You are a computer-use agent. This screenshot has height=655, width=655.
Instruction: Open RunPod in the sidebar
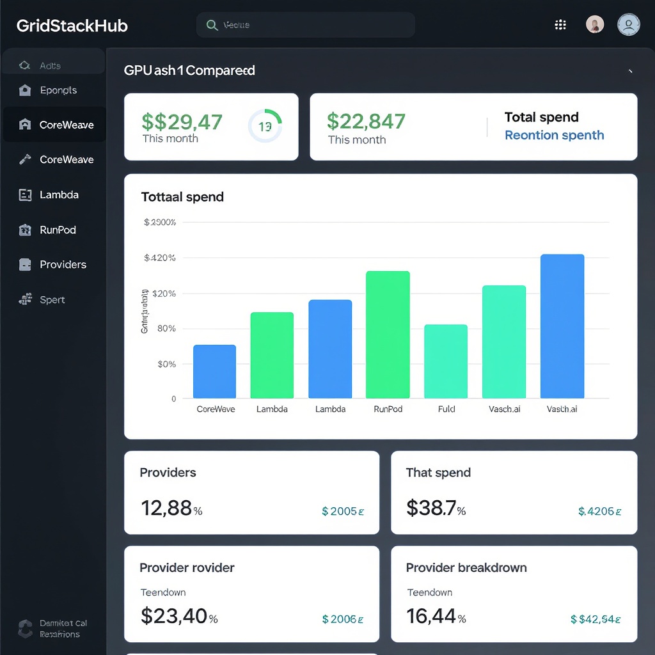[x=53, y=230]
